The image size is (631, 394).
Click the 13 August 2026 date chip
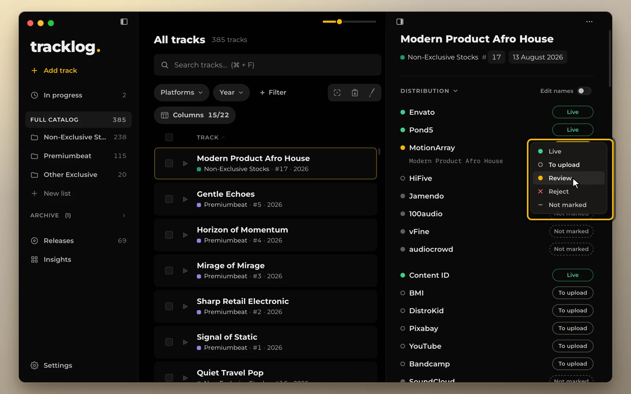click(538, 57)
